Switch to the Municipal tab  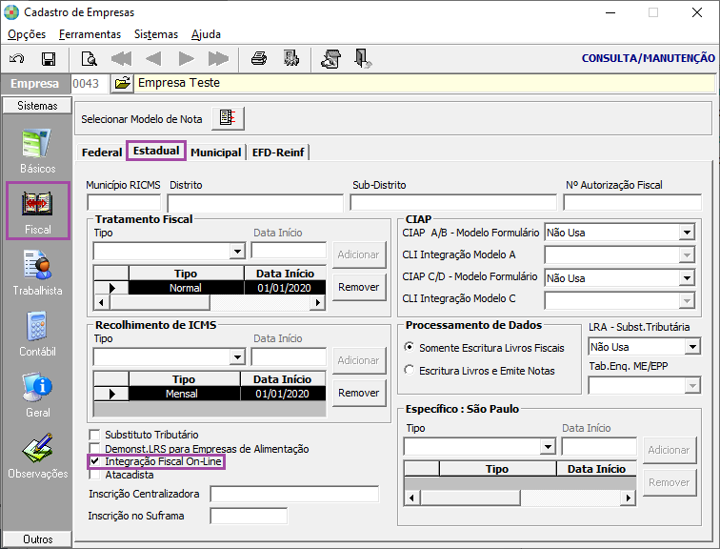pos(215,152)
